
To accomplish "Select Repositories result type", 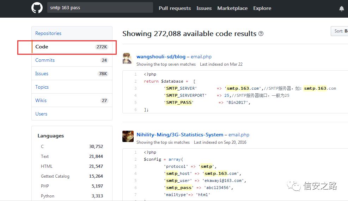I will click(72, 33).
